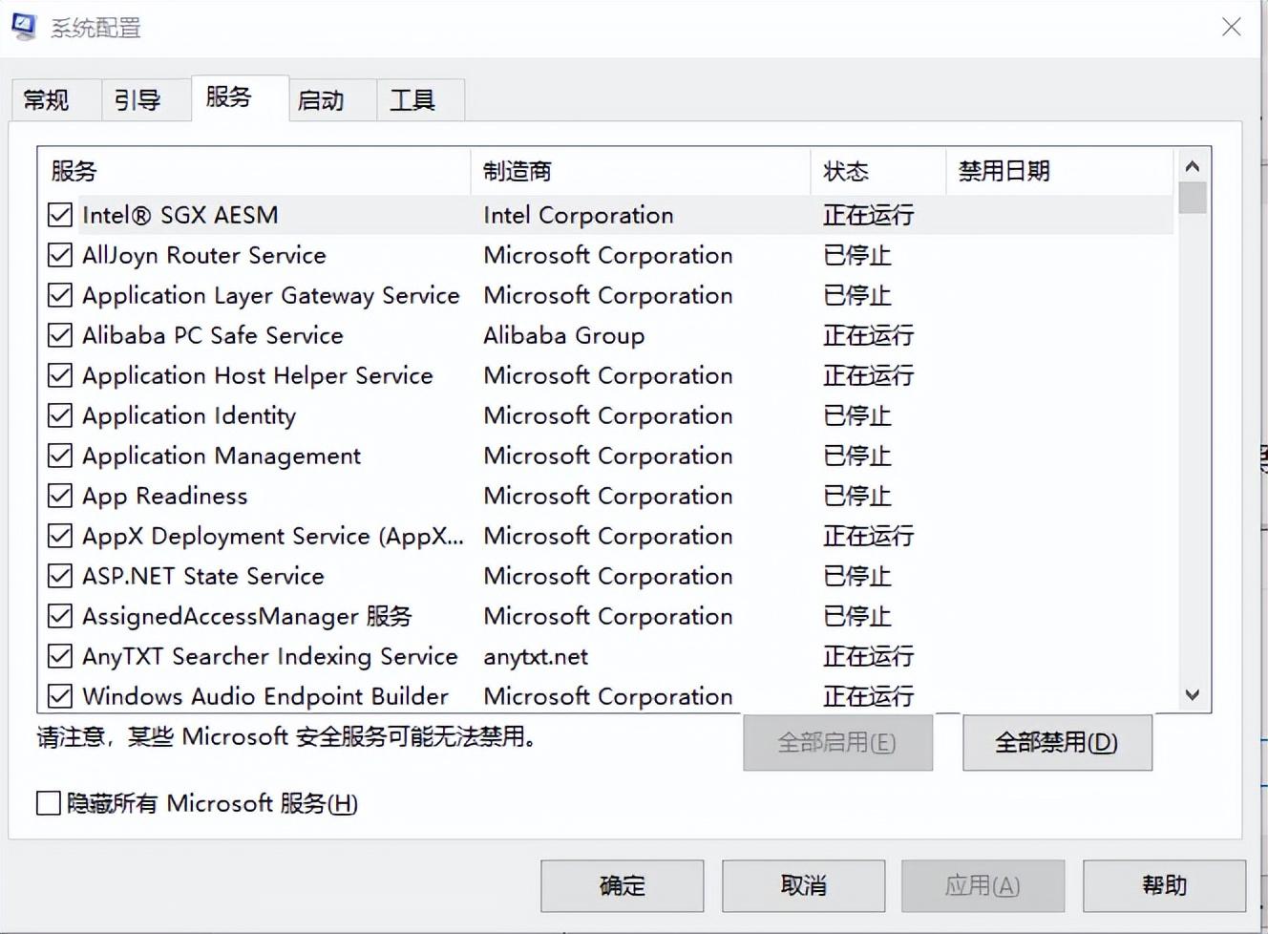Toggle the AnyTXT Searcher Indexing Service checkbox
This screenshot has width=1268, height=934.
click(60, 656)
